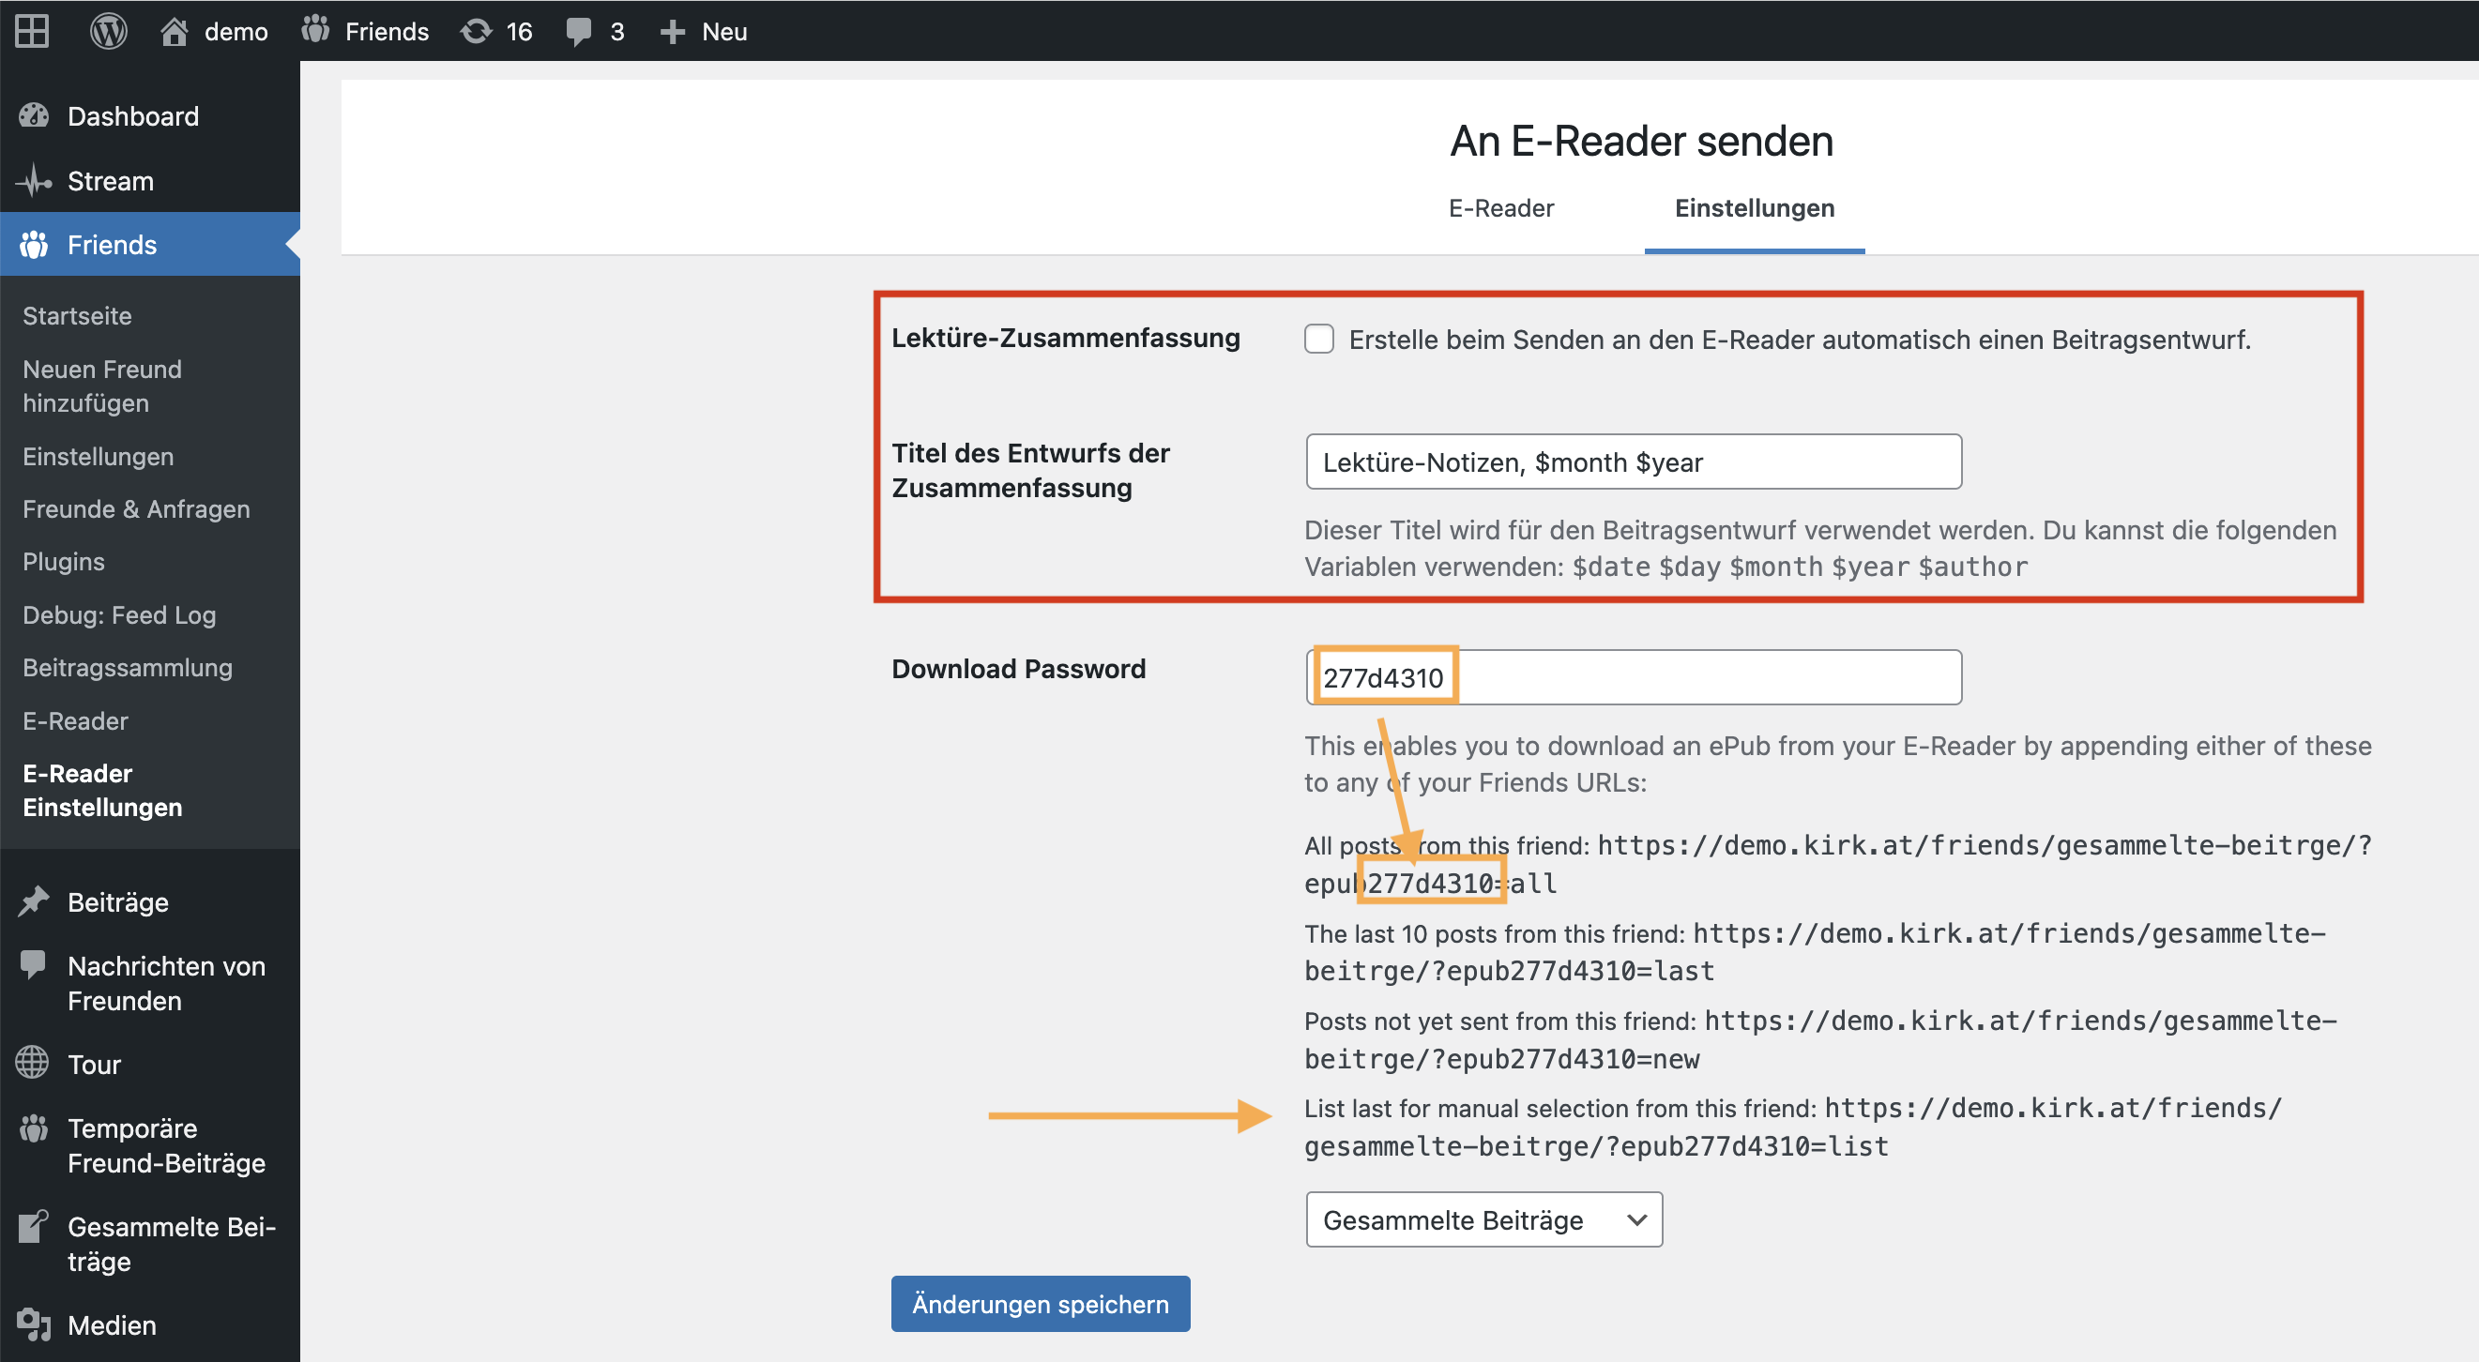Click the Temporäre Freund-Beiträge icon

(x=34, y=1127)
